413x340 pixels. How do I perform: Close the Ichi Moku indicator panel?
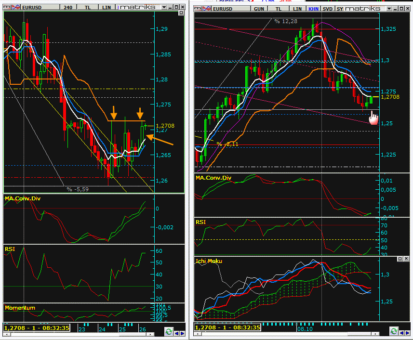(x=406, y=259)
